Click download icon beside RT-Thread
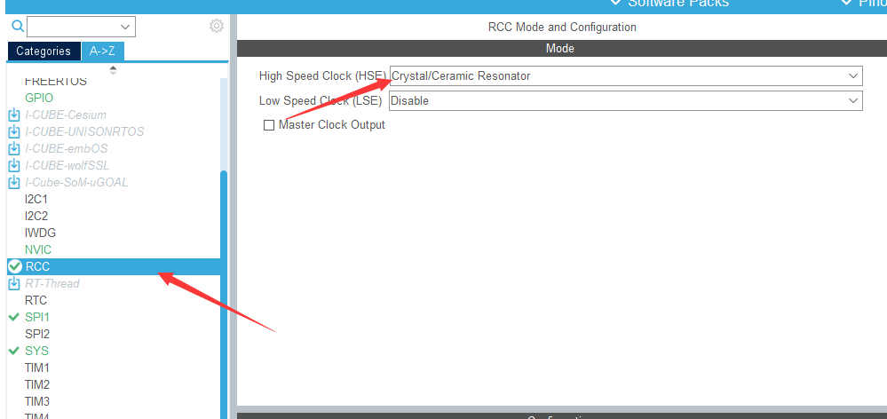 pos(14,283)
